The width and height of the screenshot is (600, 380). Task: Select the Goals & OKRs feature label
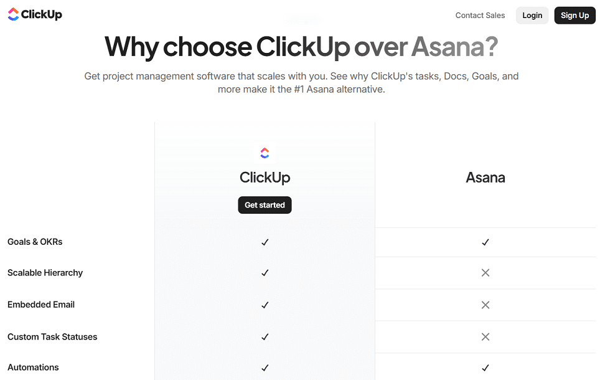(35, 242)
